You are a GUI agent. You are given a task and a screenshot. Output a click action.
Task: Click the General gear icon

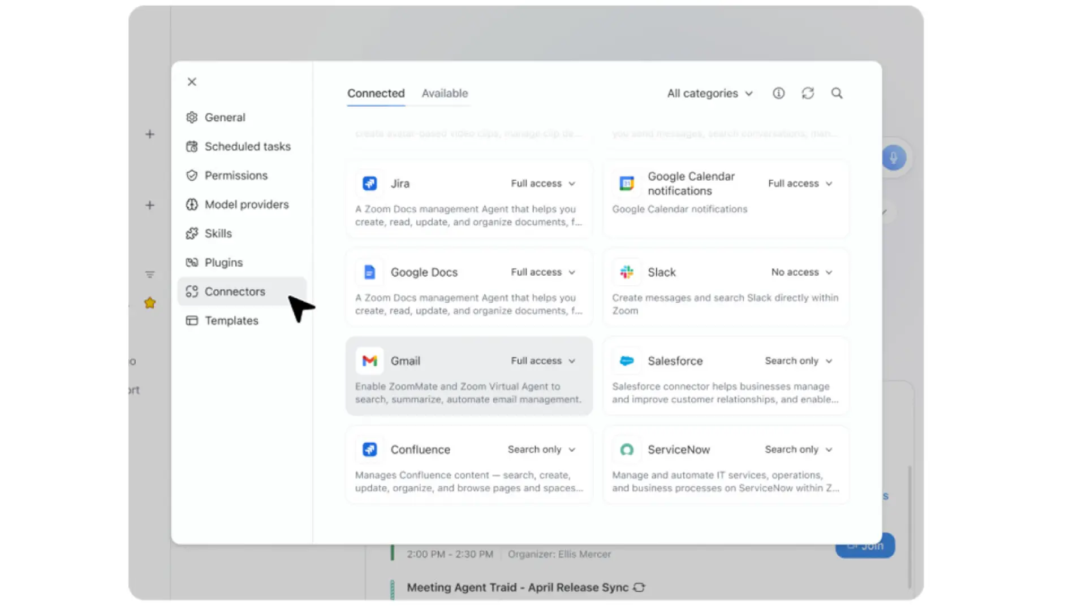point(192,117)
